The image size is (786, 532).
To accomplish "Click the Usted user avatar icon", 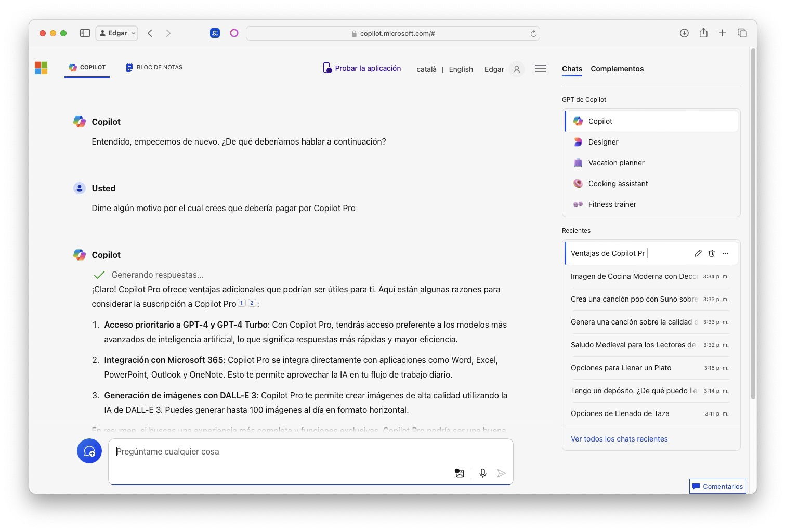I will click(x=80, y=188).
